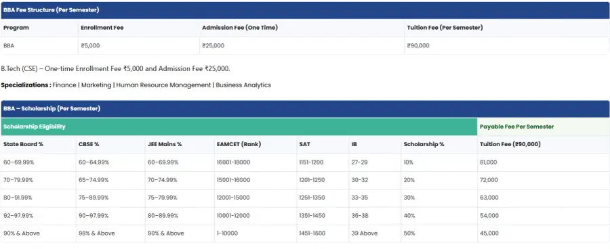This screenshot has width=610, height=249.
Task: Select the CBSE % column header
Action: (110, 144)
